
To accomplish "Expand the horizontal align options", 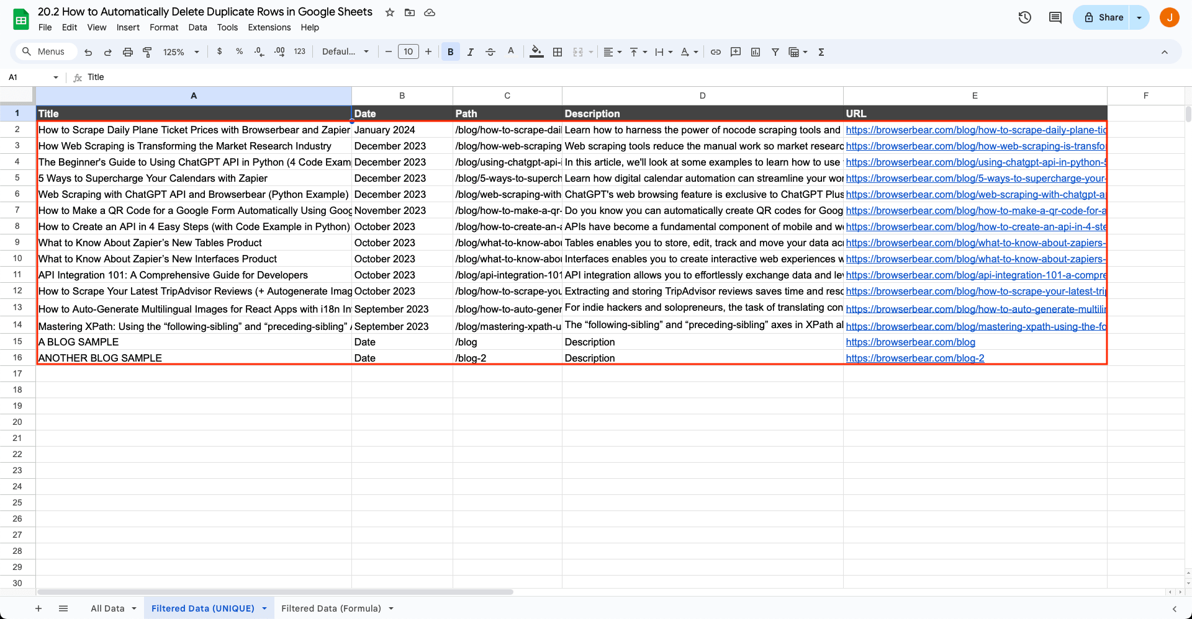I will pos(618,52).
